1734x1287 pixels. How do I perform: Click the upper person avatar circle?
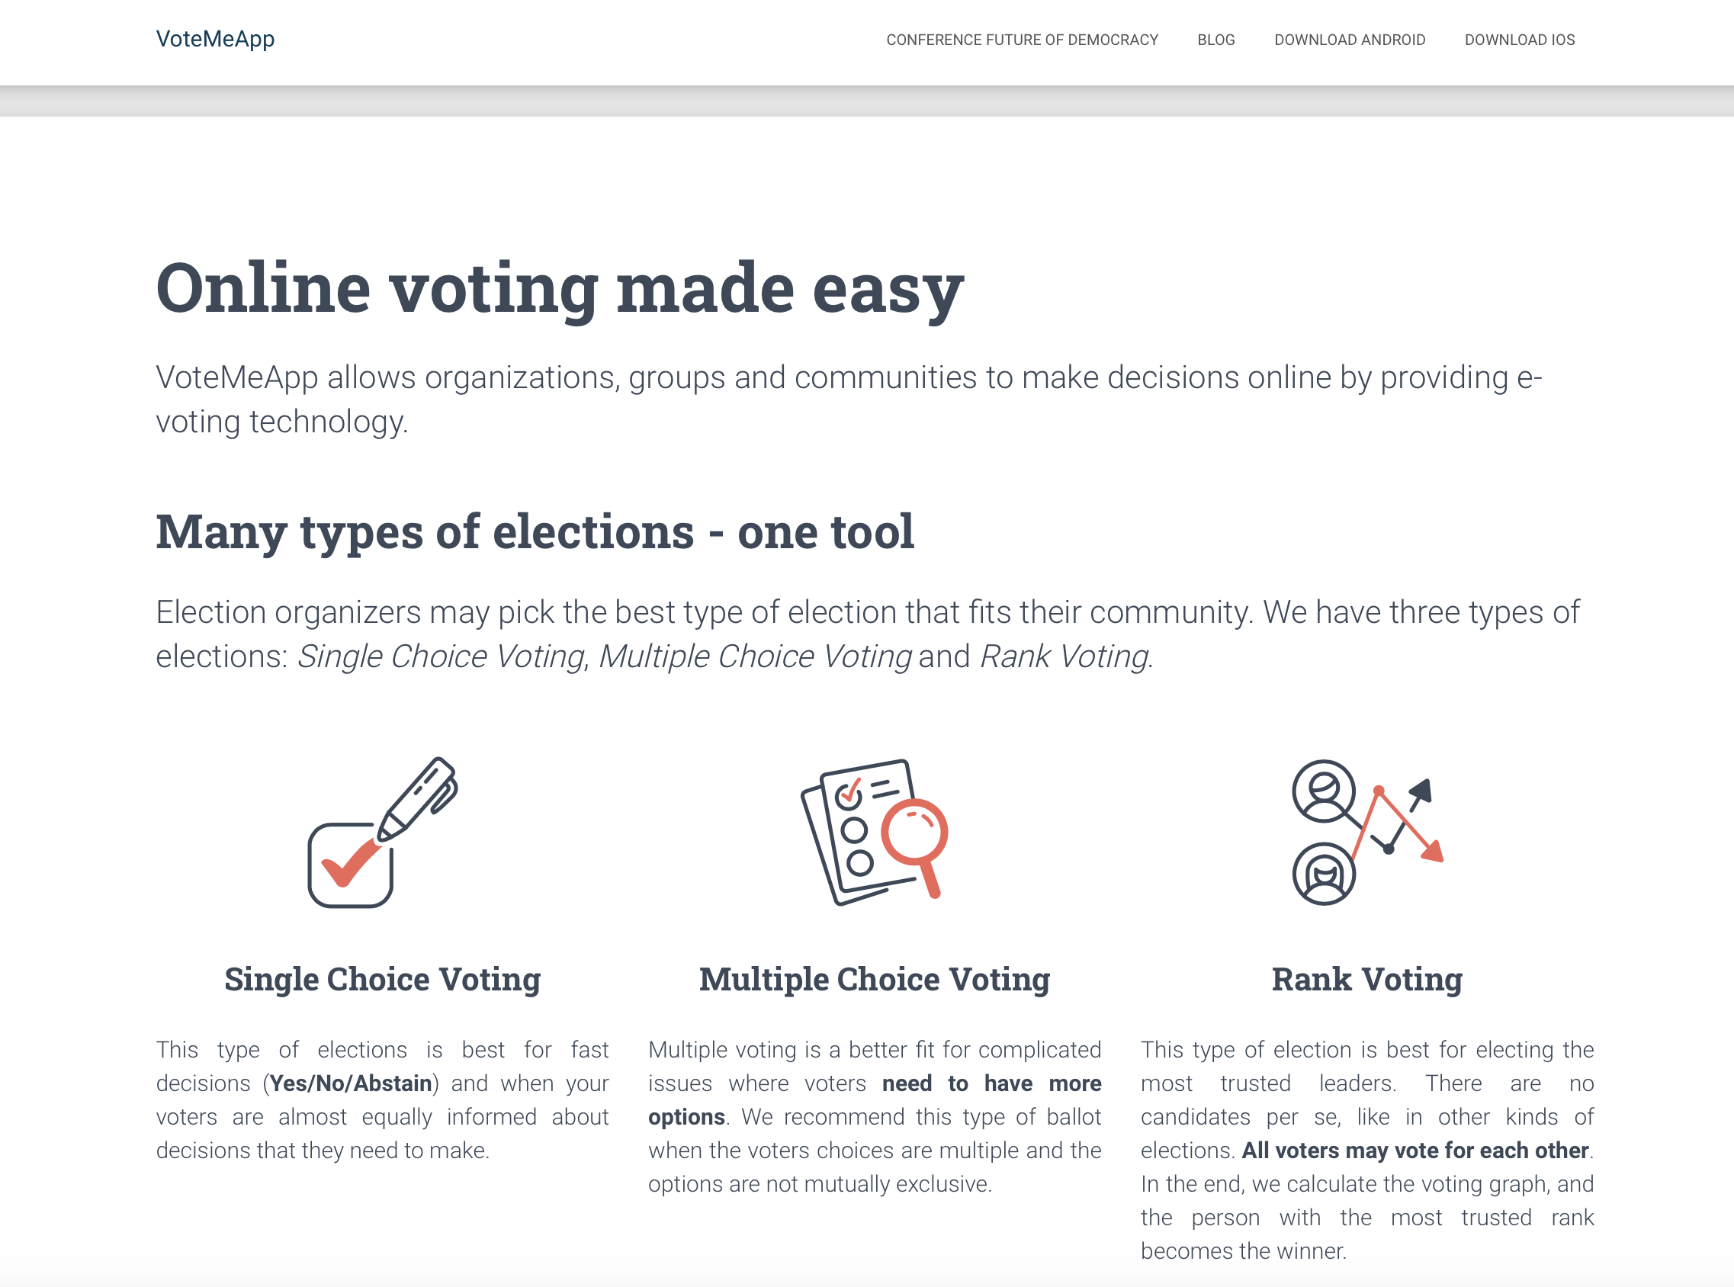coord(1324,791)
